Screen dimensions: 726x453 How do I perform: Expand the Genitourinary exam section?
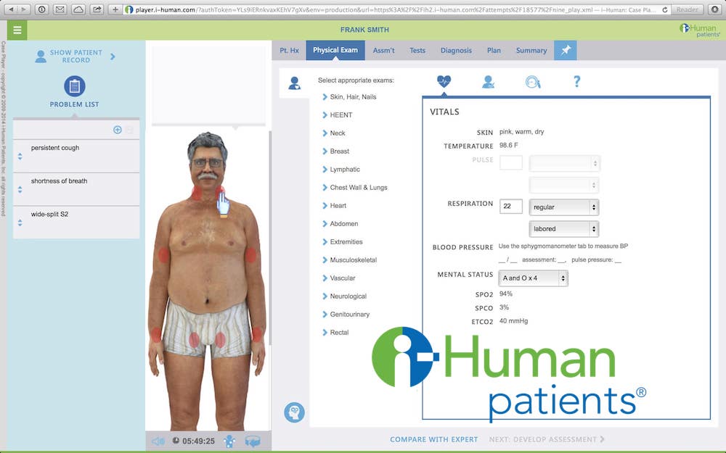(346, 314)
